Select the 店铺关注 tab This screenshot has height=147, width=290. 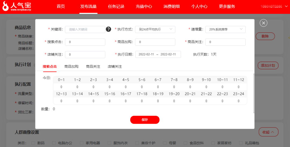coord(115,67)
